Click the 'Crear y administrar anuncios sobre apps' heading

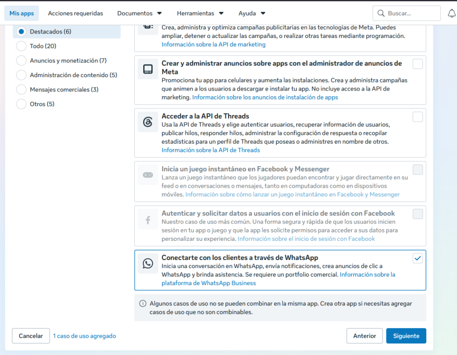click(x=282, y=67)
